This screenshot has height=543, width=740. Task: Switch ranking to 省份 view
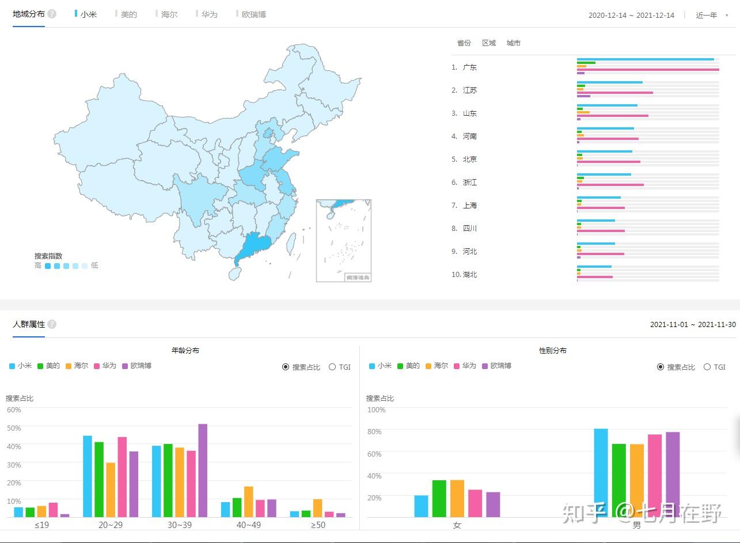[x=464, y=43]
